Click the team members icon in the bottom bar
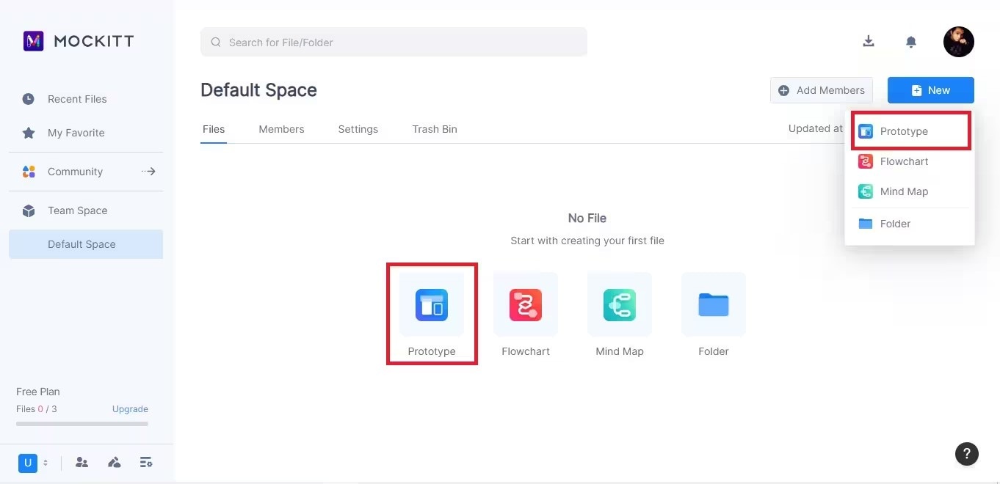1000x484 pixels. 81,462
